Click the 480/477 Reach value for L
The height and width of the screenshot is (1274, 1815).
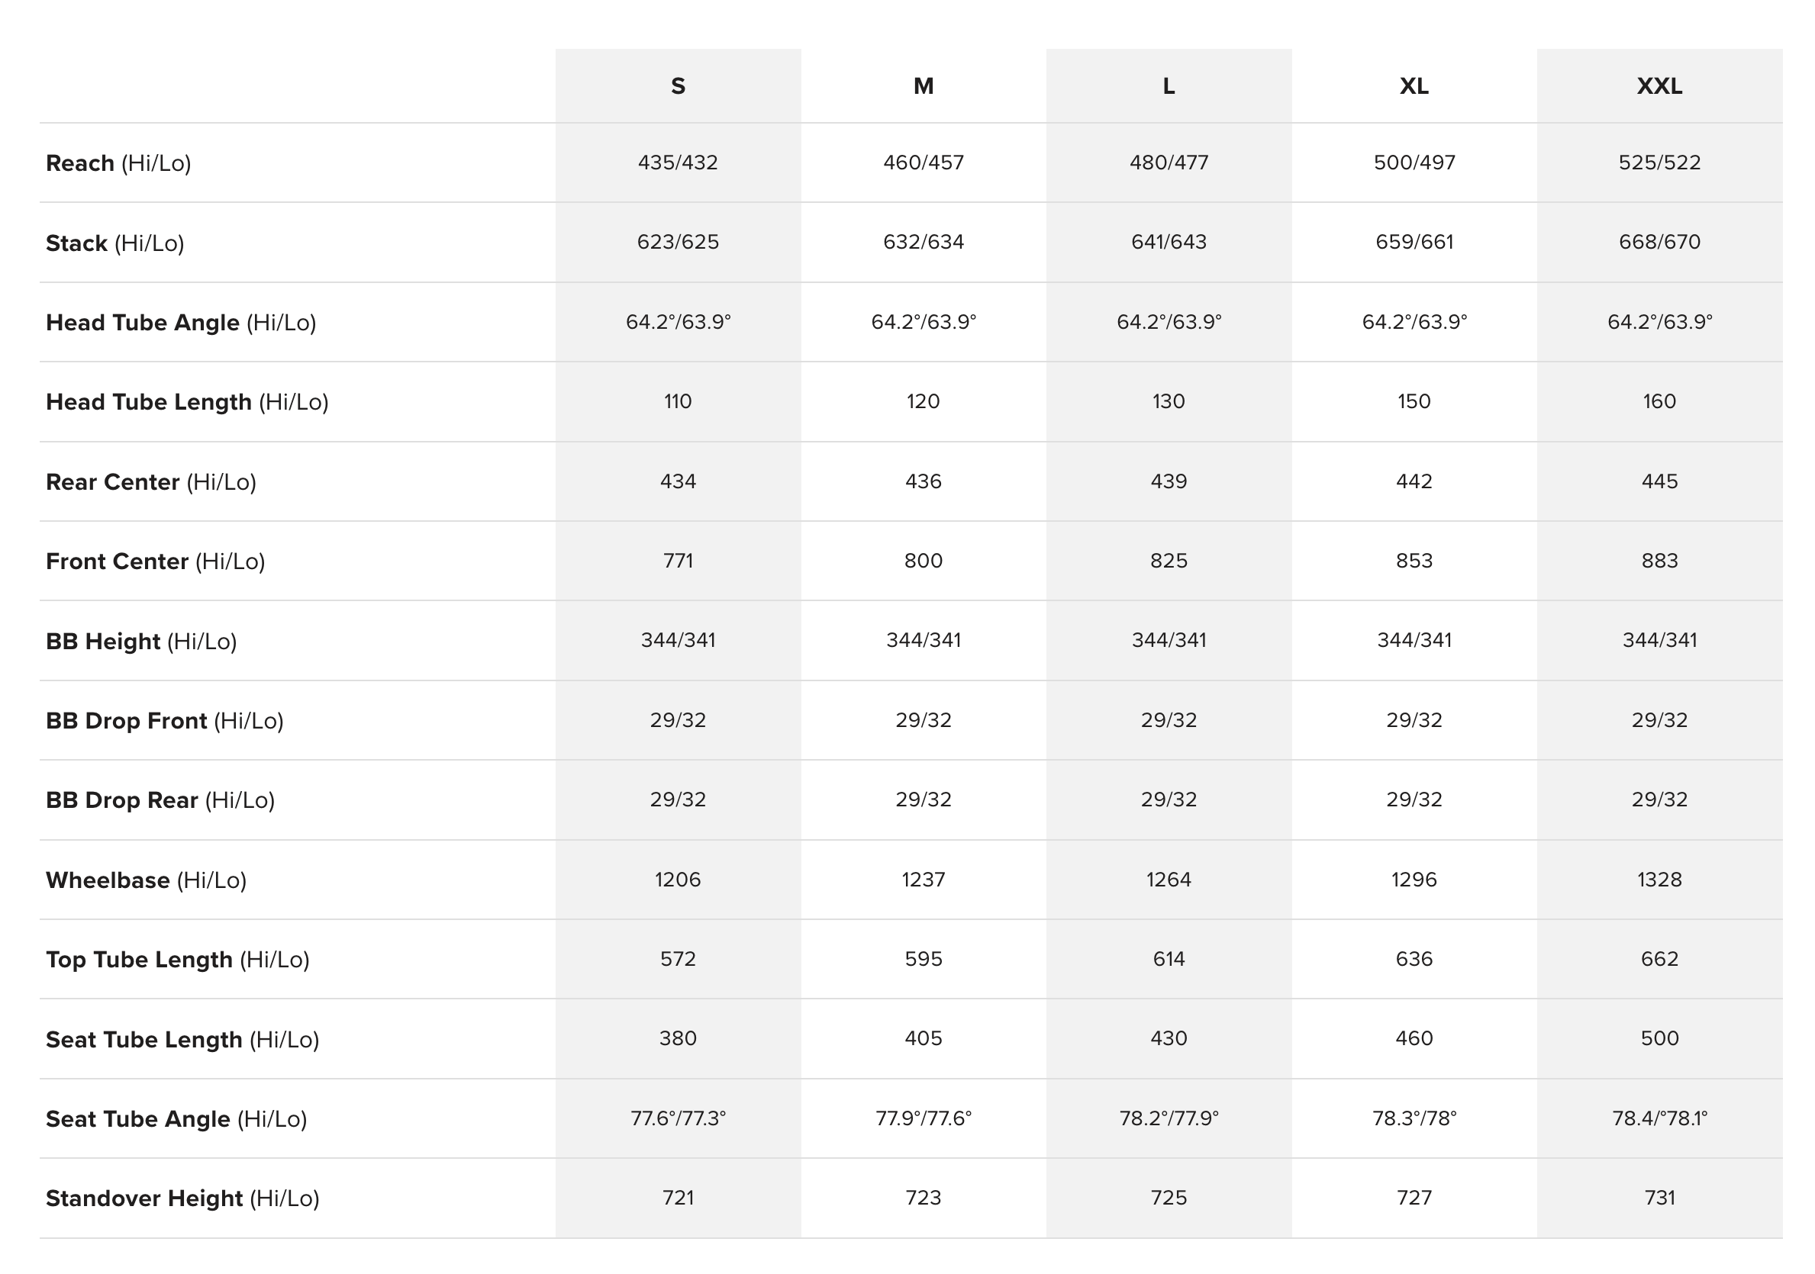1169,162
